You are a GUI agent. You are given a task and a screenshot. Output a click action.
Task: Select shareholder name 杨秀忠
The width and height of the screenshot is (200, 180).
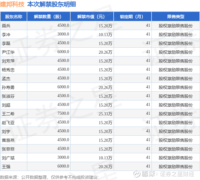pyautogui.click(x=8, y=70)
